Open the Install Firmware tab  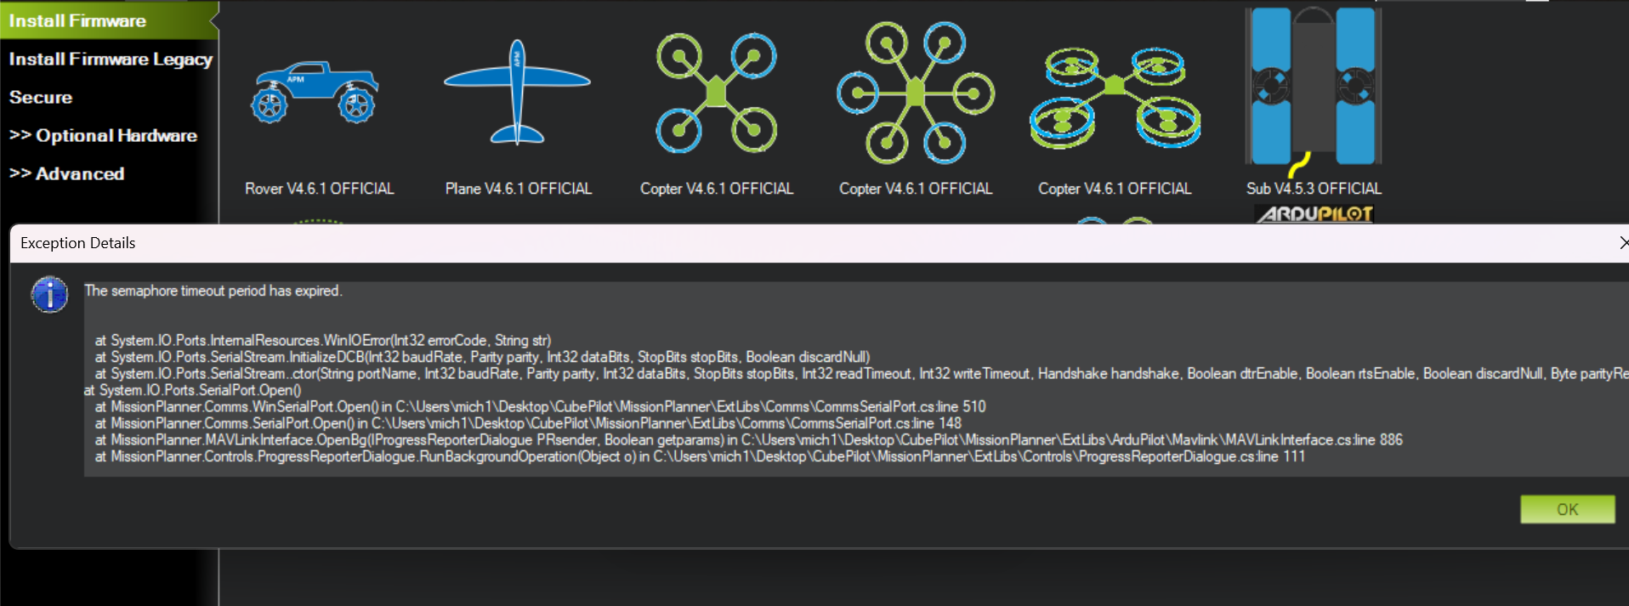[110, 20]
